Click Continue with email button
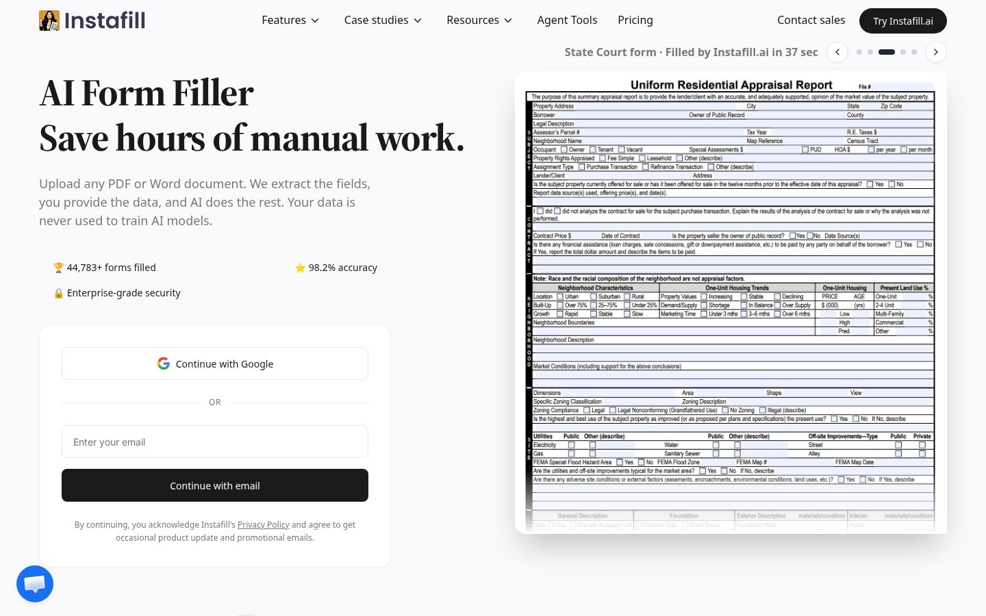Screen dimensions: 986x616 (x=215, y=485)
